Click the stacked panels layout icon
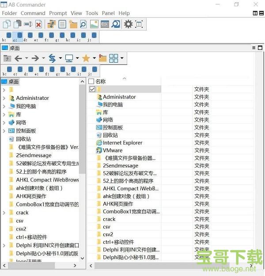This screenshot has height=276, width=265. pyautogui.click(x=261, y=13)
